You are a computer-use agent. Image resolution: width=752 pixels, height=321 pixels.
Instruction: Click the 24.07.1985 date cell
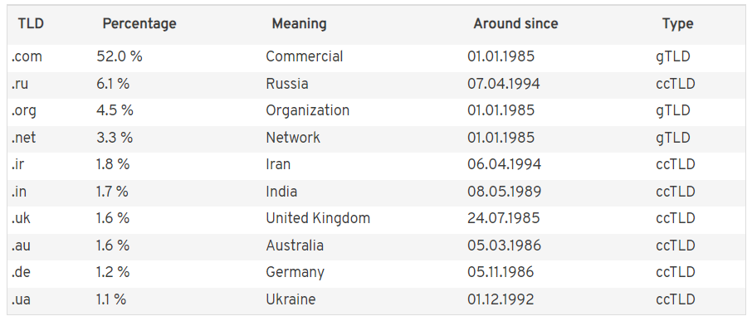coord(503,218)
